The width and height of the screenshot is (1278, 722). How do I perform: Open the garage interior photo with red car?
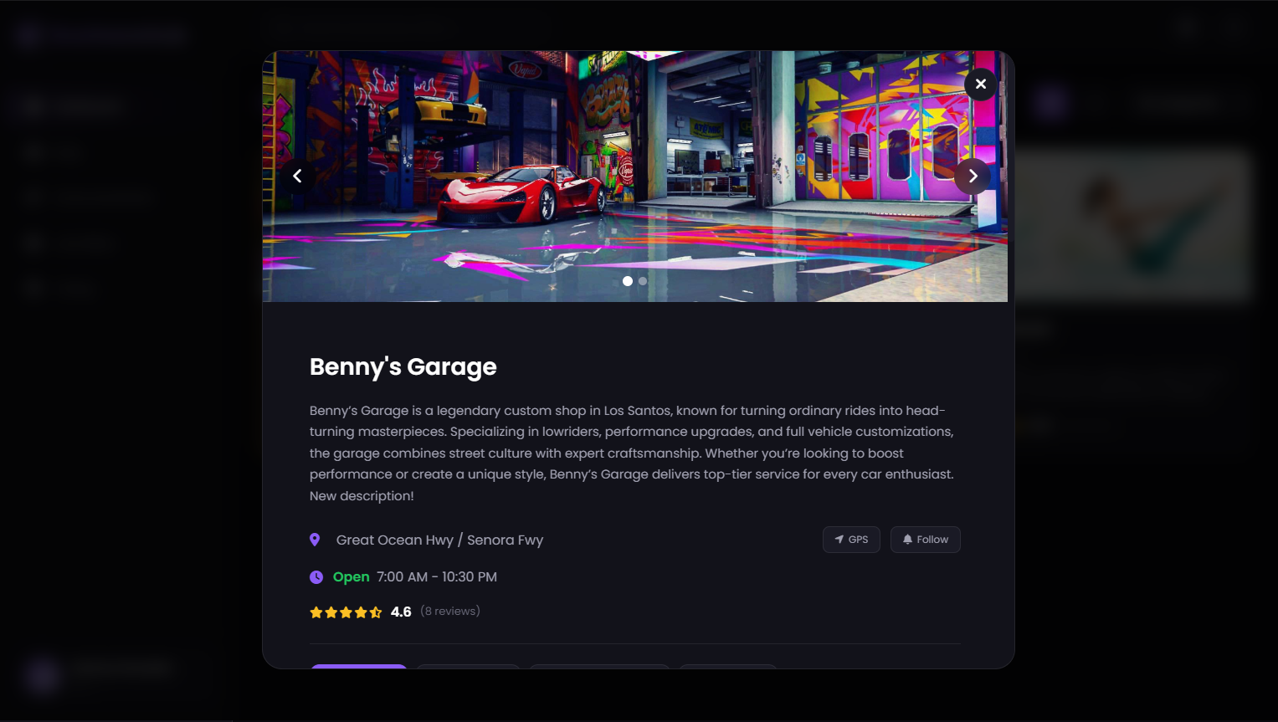[634, 176]
